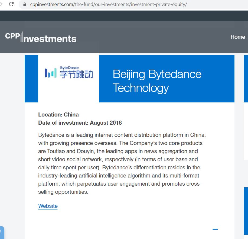Click the CPP Investments logo
The width and height of the screenshot is (248, 239).
pos(41,37)
